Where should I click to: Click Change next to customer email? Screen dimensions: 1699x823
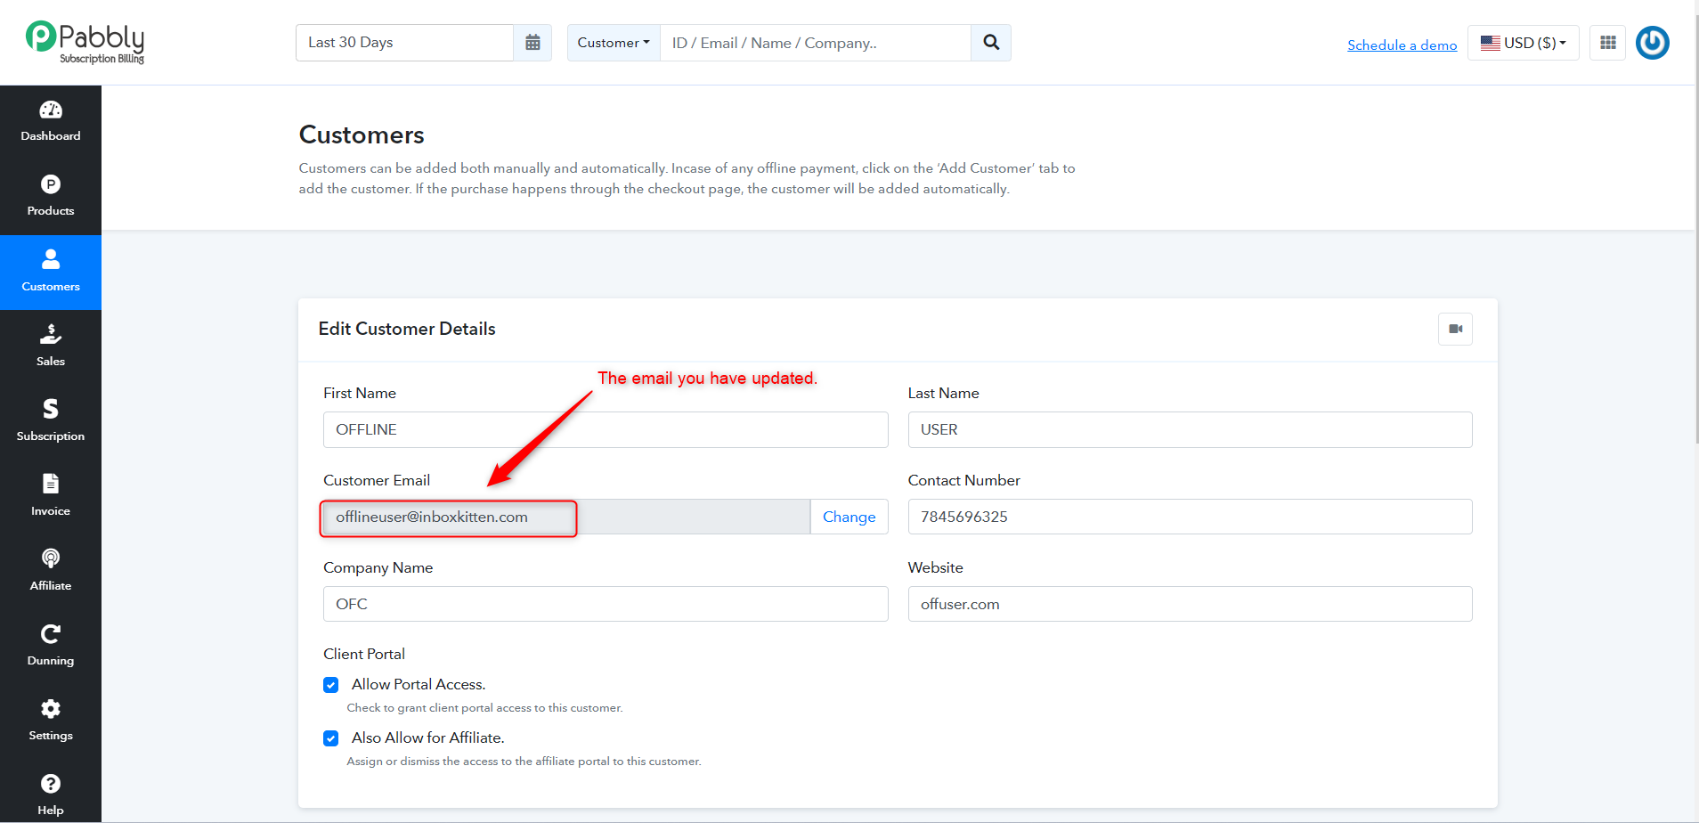(x=849, y=517)
